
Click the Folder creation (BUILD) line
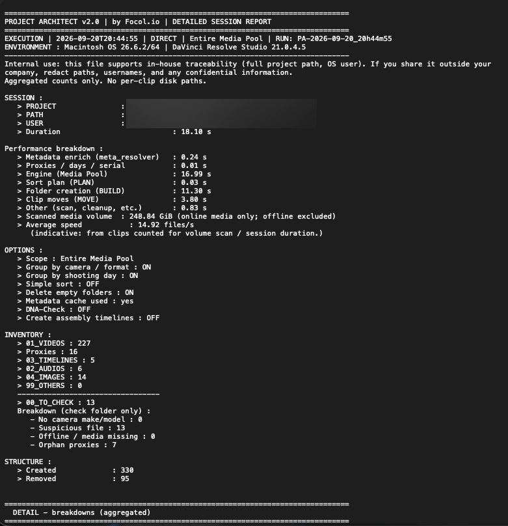[x=114, y=191]
